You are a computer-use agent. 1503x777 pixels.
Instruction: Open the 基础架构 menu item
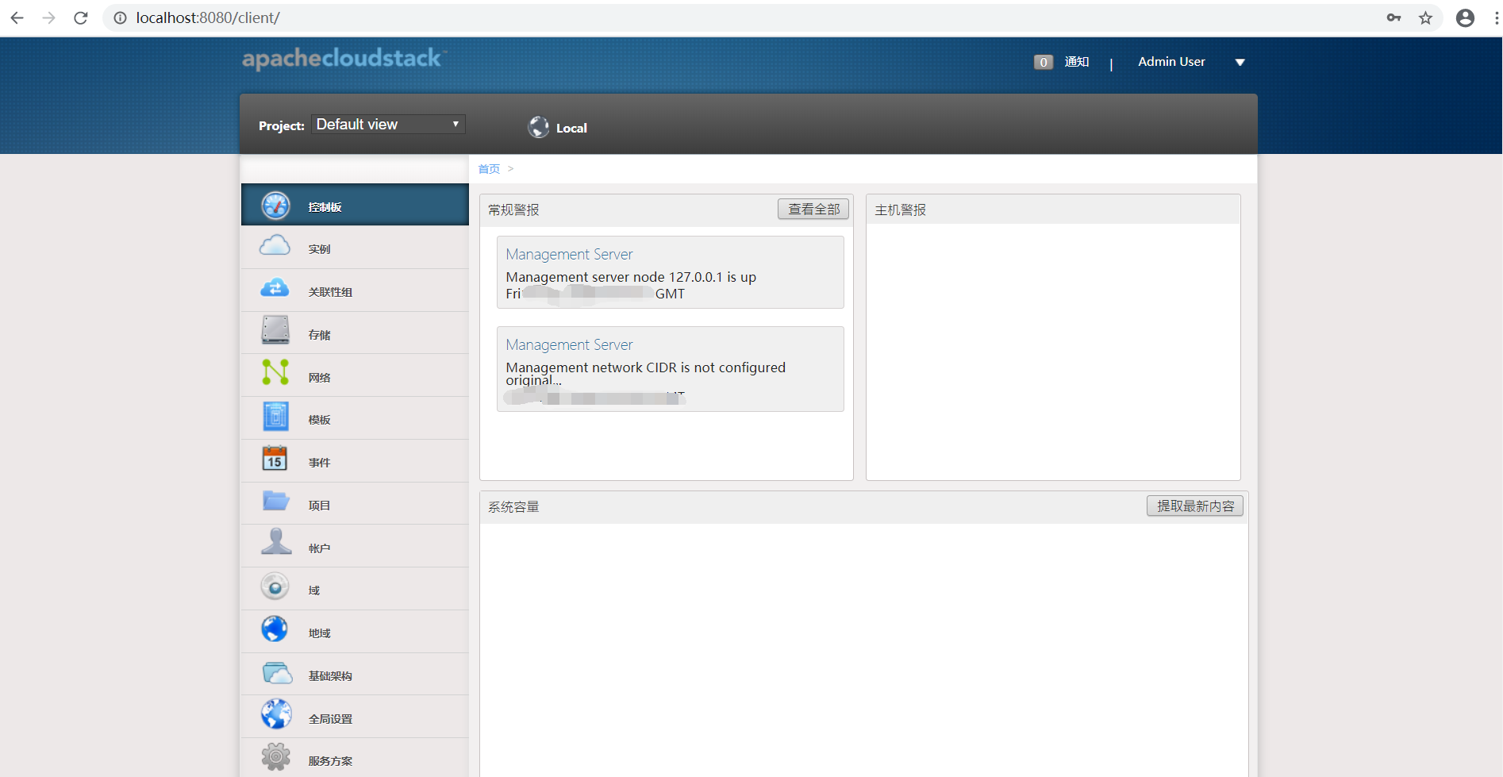355,675
